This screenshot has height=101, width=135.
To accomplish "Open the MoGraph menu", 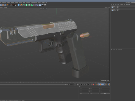I will tap(4, 2).
